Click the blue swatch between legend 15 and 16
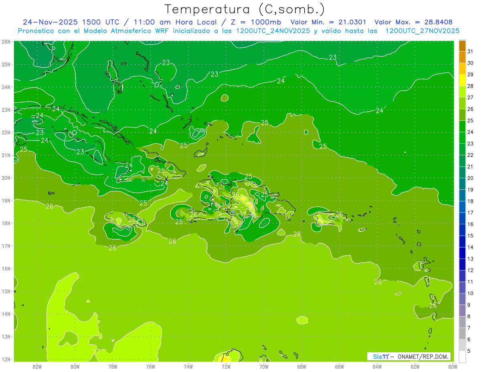 tap(463, 230)
